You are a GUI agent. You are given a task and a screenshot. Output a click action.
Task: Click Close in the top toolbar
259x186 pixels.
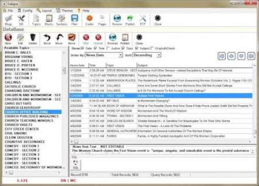coord(157,20)
